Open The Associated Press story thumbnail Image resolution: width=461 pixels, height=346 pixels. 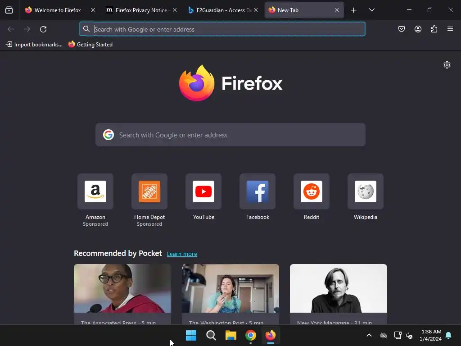(x=122, y=288)
